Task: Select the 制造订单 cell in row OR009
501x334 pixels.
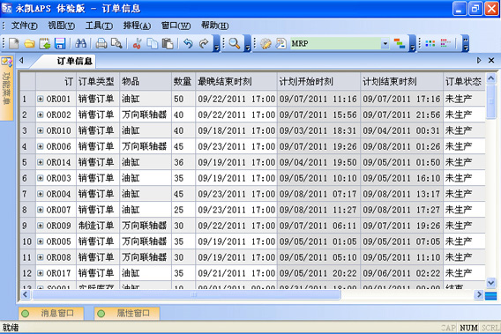Action: pyautogui.click(x=98, y=226)
